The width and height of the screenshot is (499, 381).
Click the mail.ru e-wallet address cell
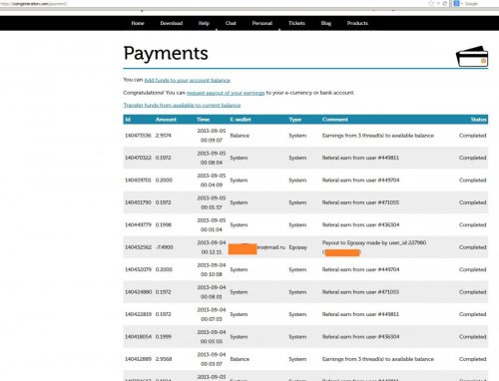coord(256,247)
